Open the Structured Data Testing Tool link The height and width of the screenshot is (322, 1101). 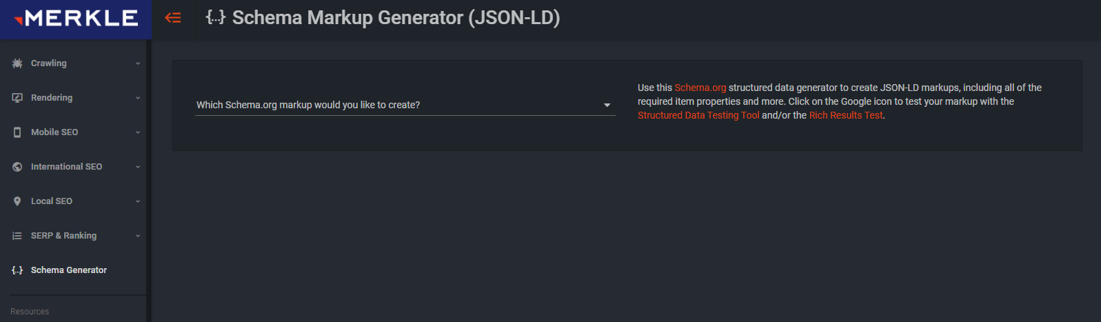698,115
